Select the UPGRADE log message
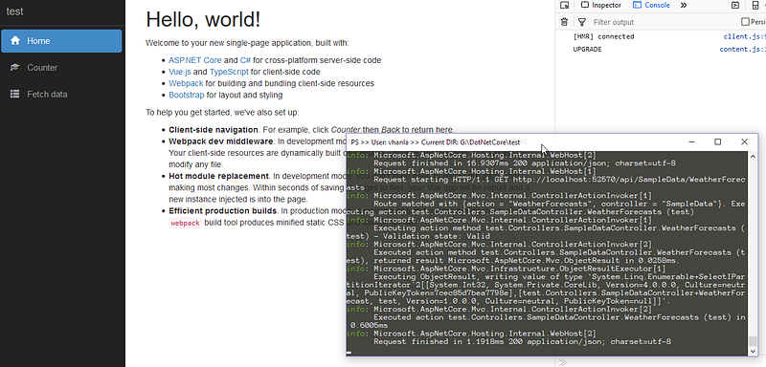Viewport: 766px width, 367px height. (x=587, y=50)
